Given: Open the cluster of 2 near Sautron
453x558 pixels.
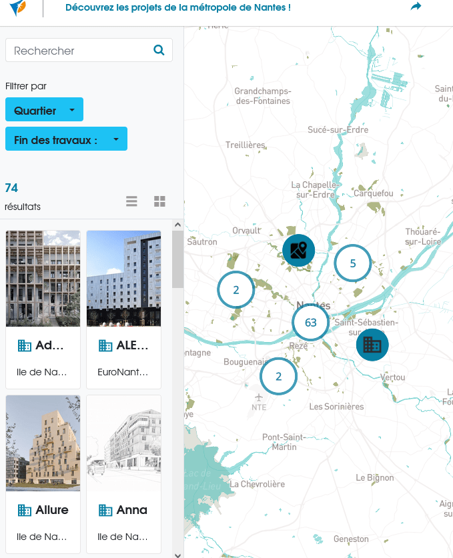Looking at the screenshot, I should point(236,290).
